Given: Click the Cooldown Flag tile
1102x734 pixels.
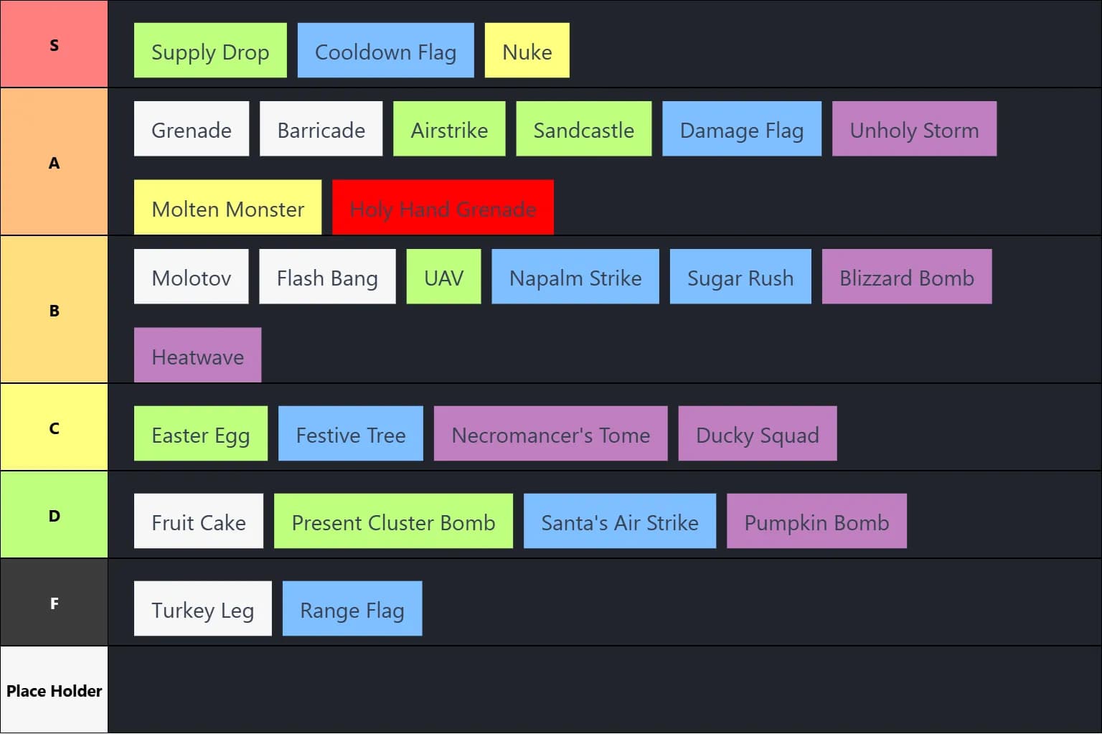Looking at the screenshot, I should pyautogui.click(x=385, y=50).
